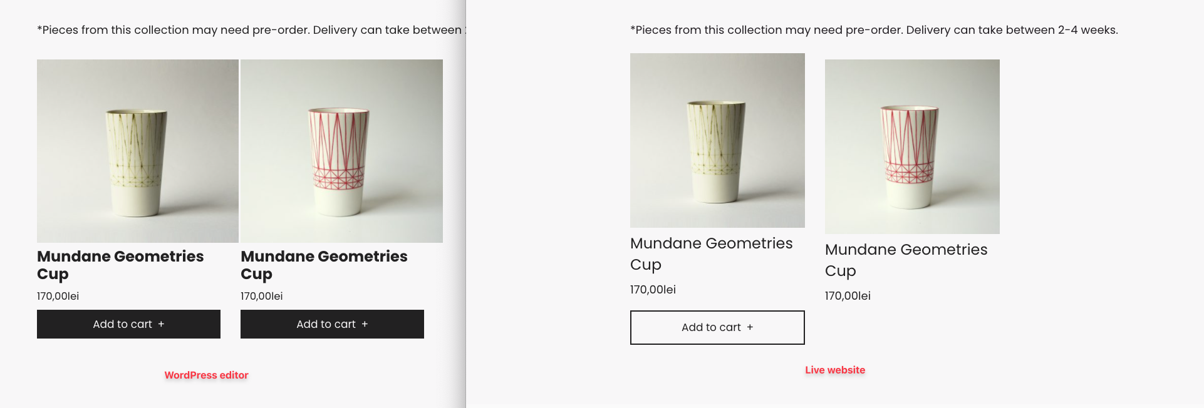Click the "170,00lei" price under the first editor product
The width and height of the screenshot is (1204, 408).
pos(58,295)
